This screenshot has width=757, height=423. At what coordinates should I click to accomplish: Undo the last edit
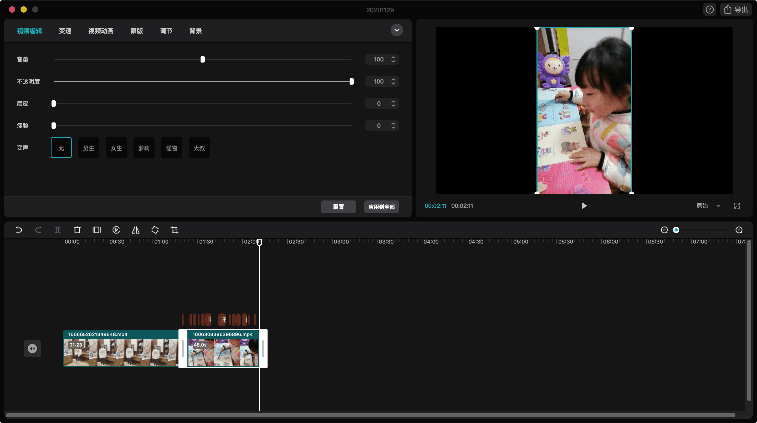pyautogui.click(x=19, y=230)
